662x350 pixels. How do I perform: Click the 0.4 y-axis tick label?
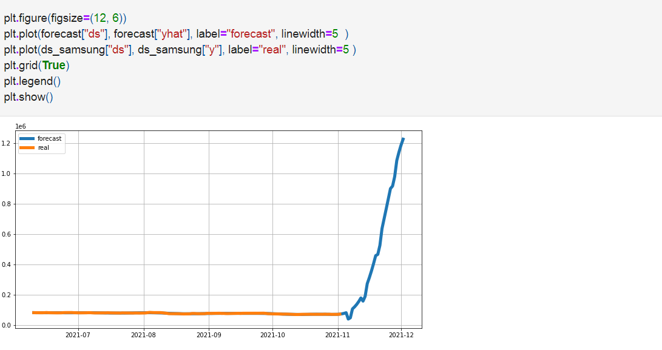tap(5, 264)
